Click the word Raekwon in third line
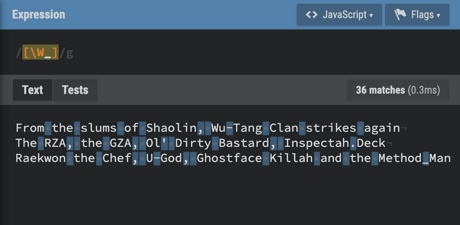Screen dimensions: 460x225 (x=41, y=158)
